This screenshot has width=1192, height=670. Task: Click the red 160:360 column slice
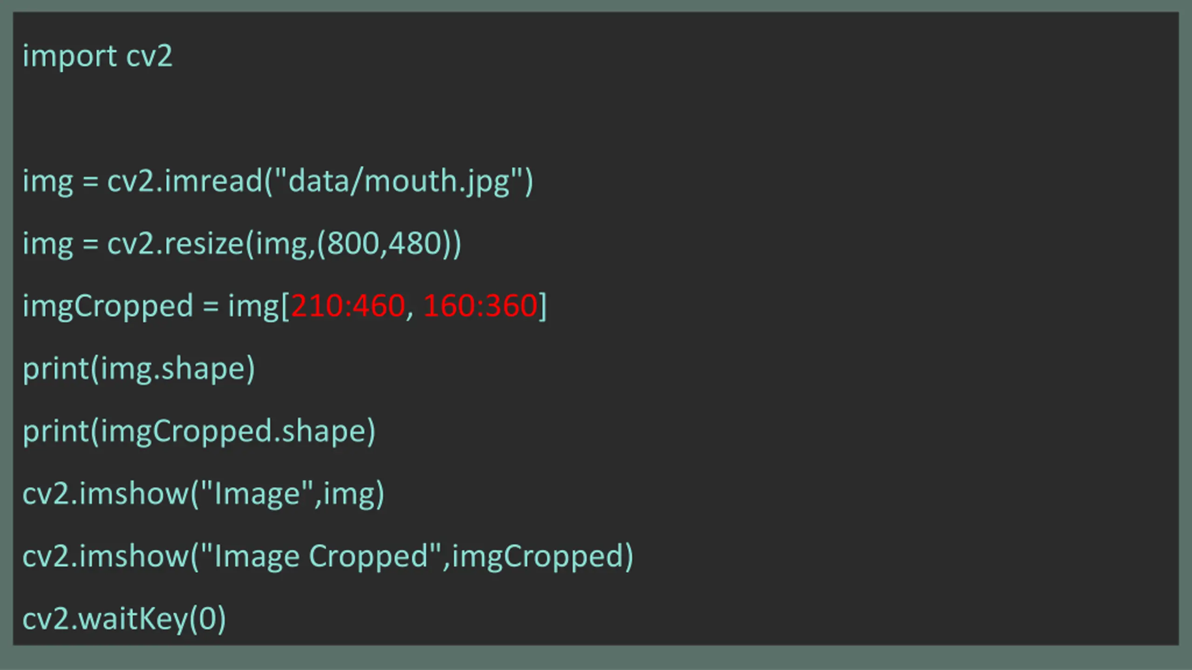(481, 306)
